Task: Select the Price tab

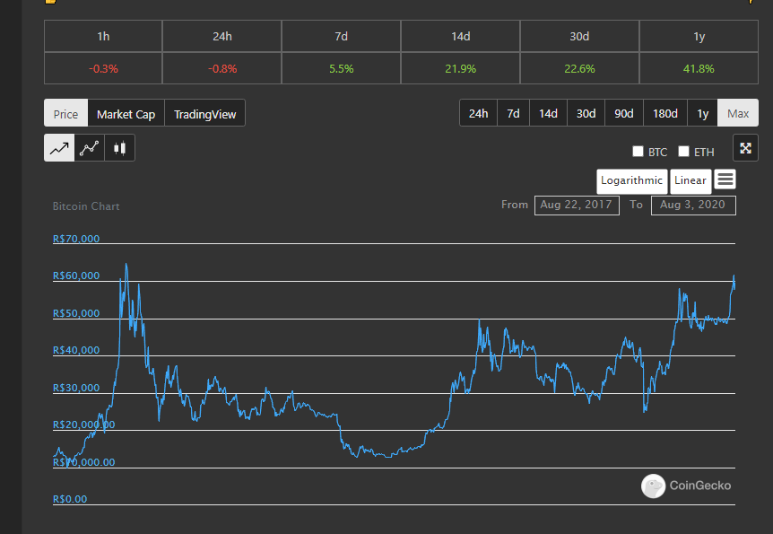Action: [66, 113]
